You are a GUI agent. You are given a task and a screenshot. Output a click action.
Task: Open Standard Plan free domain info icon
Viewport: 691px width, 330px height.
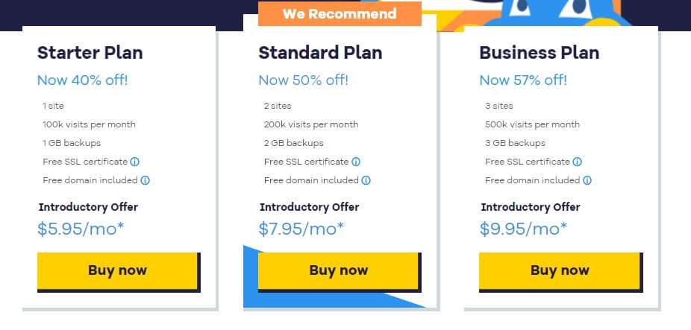(366, 180)
